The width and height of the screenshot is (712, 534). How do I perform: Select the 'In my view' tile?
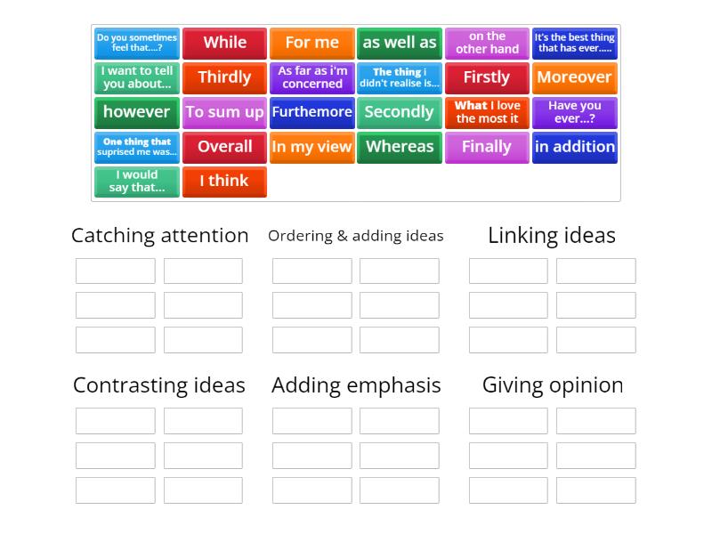click(311, 147)
